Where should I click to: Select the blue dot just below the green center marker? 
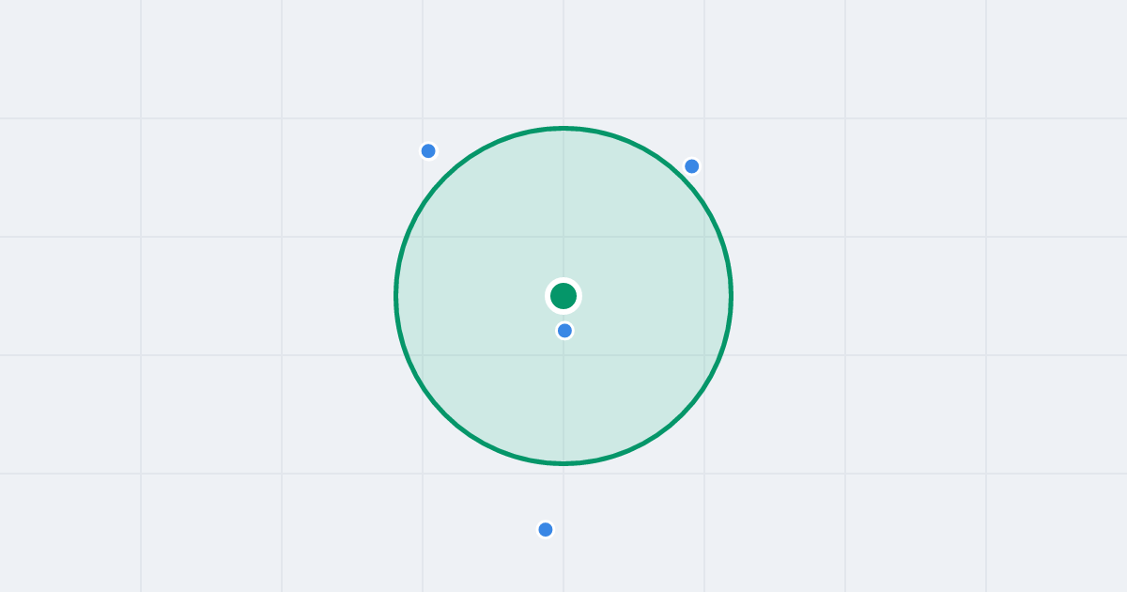[564, 331]
